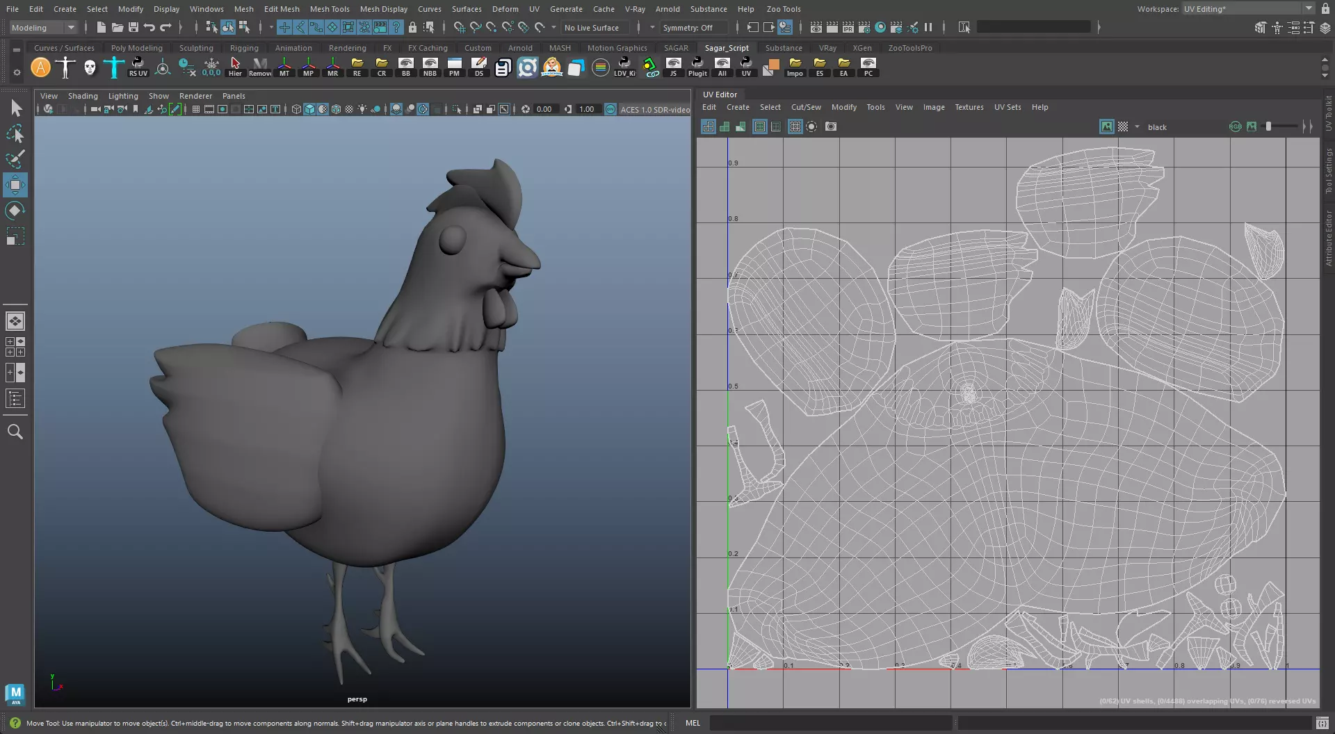Toggle viewport use all lights bulb icon
The height and width of the screenshot is (734, 1335).
click(362, 109)
